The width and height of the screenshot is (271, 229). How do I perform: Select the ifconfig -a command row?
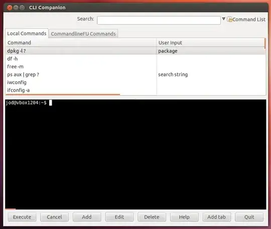coord(135,90)
